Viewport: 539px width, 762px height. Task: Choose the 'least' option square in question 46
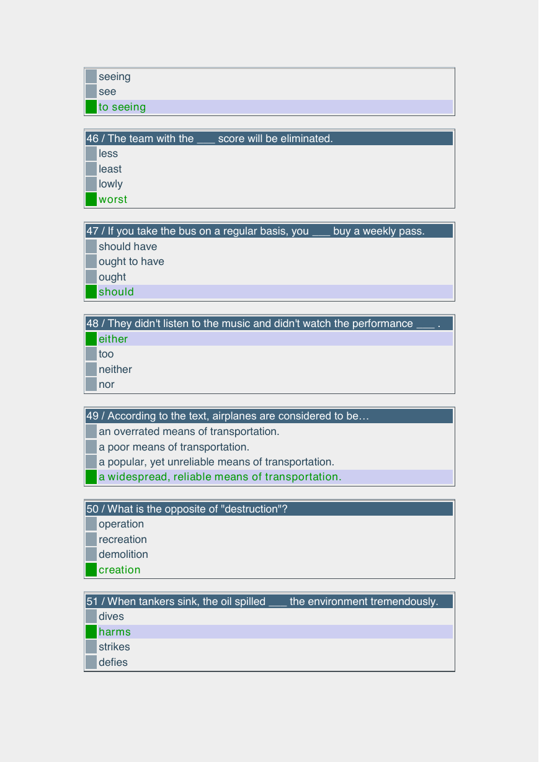click(x=91, y=169)
